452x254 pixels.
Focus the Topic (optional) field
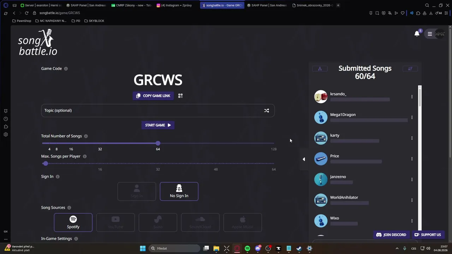click(x=158, y=110)
